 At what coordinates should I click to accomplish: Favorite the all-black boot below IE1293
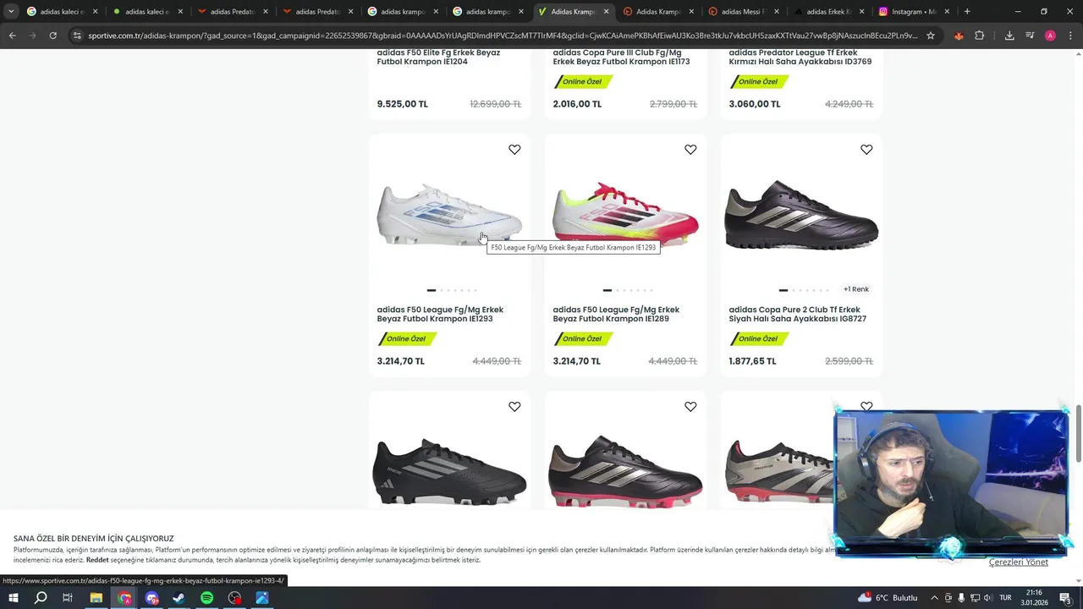point(514,407)
